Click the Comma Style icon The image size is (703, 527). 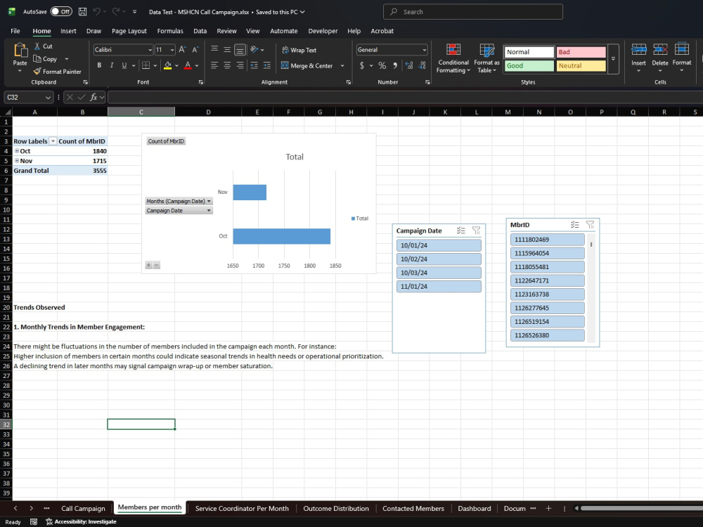pyautogui.click(x=395, y=65)
